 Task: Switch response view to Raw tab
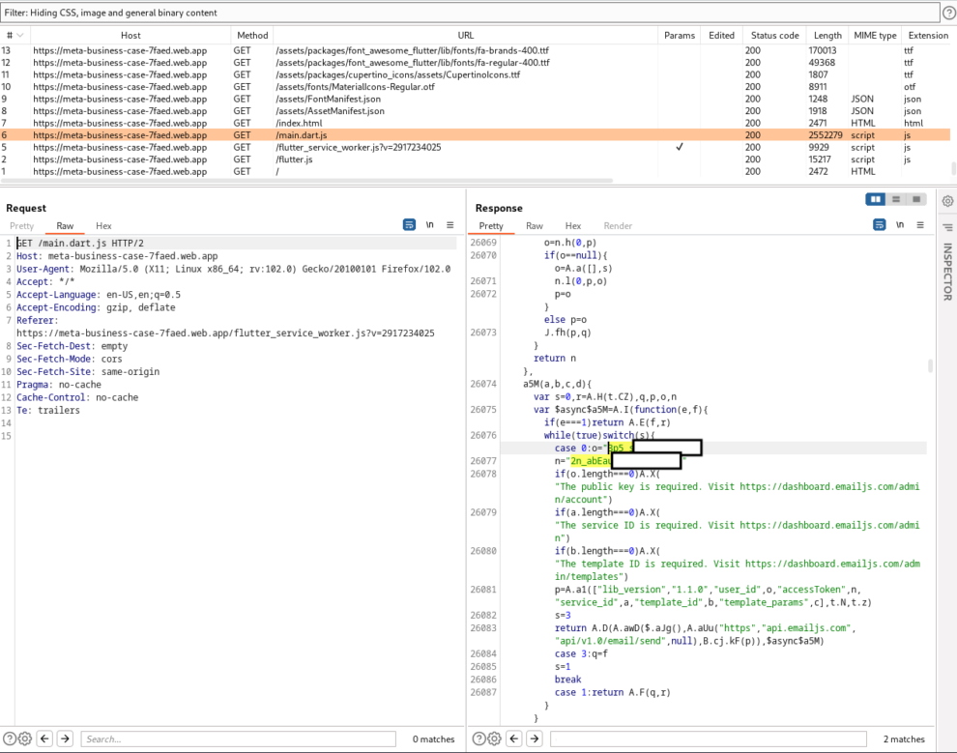tap(534, 226)
